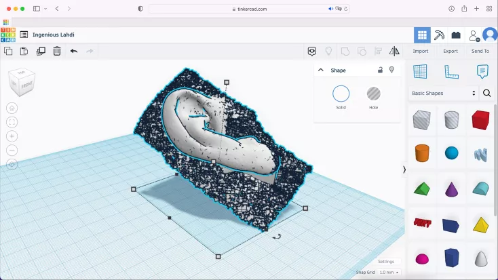Zoom in with the plus icon
498x280 pixels.
(x=12, y=136)
